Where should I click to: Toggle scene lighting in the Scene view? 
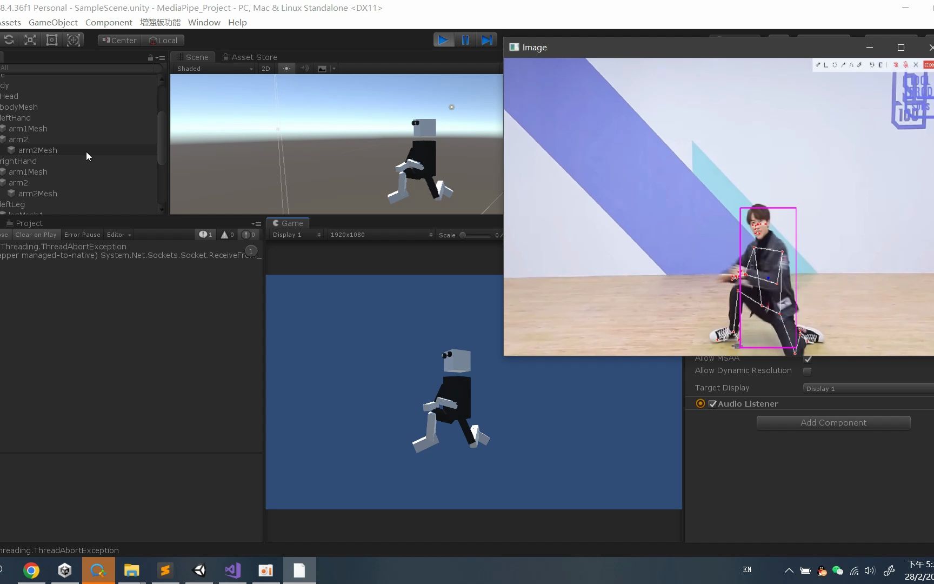[x=286, y=69]
